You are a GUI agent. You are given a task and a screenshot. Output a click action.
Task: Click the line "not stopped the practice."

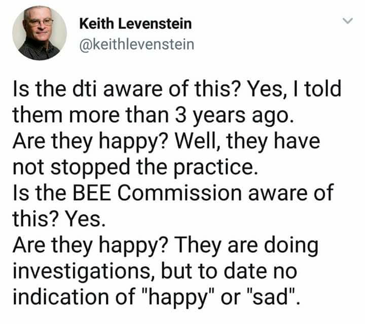point(135,167)
